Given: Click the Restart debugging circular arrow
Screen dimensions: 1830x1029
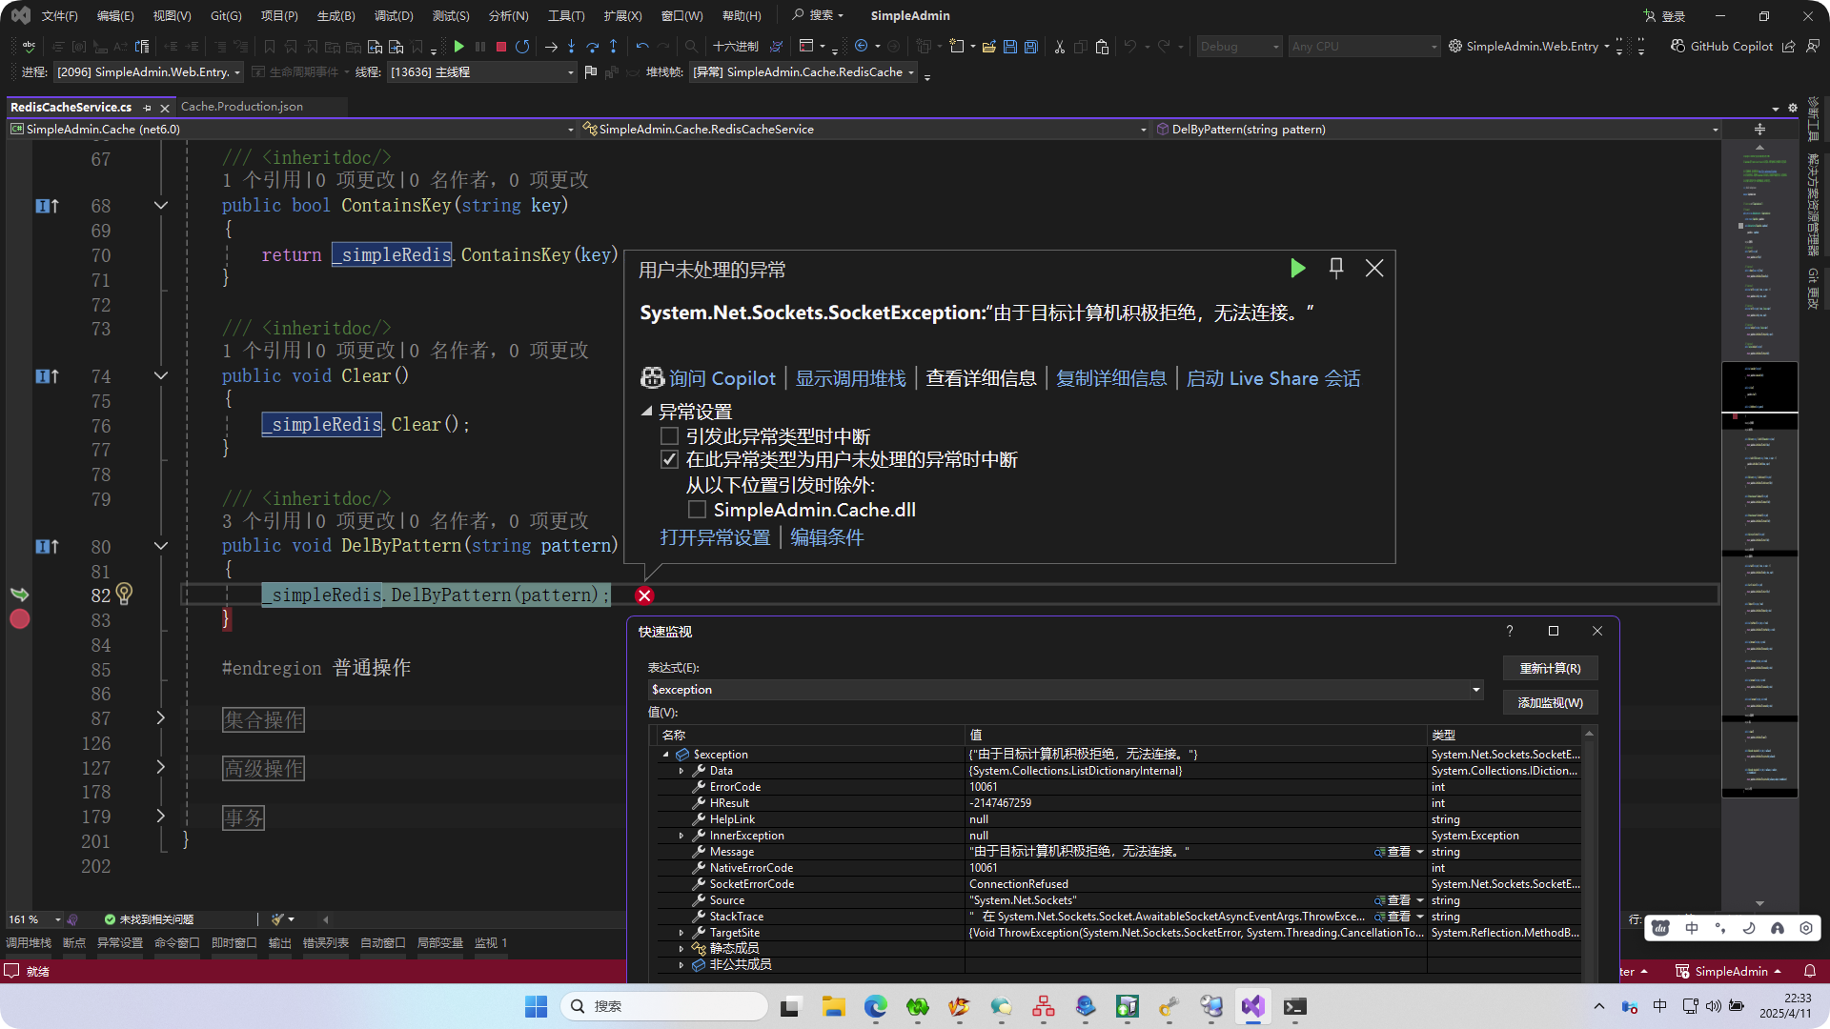Looking at the screenshot, I should pyautogui.click(x=522, y=46).
